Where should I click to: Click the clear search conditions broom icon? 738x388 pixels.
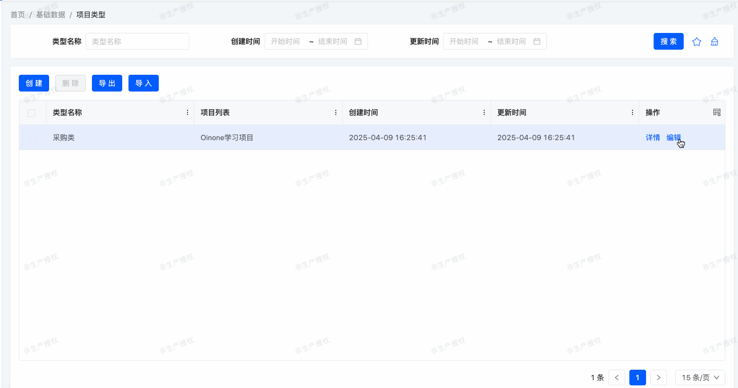click(714, 42)
